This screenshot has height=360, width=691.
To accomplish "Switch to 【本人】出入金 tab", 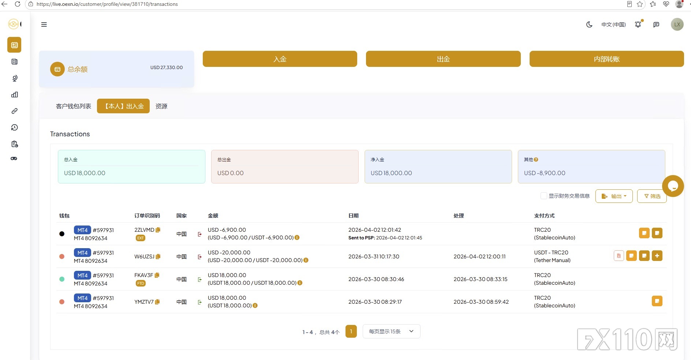I will click(x=123, y=106).
